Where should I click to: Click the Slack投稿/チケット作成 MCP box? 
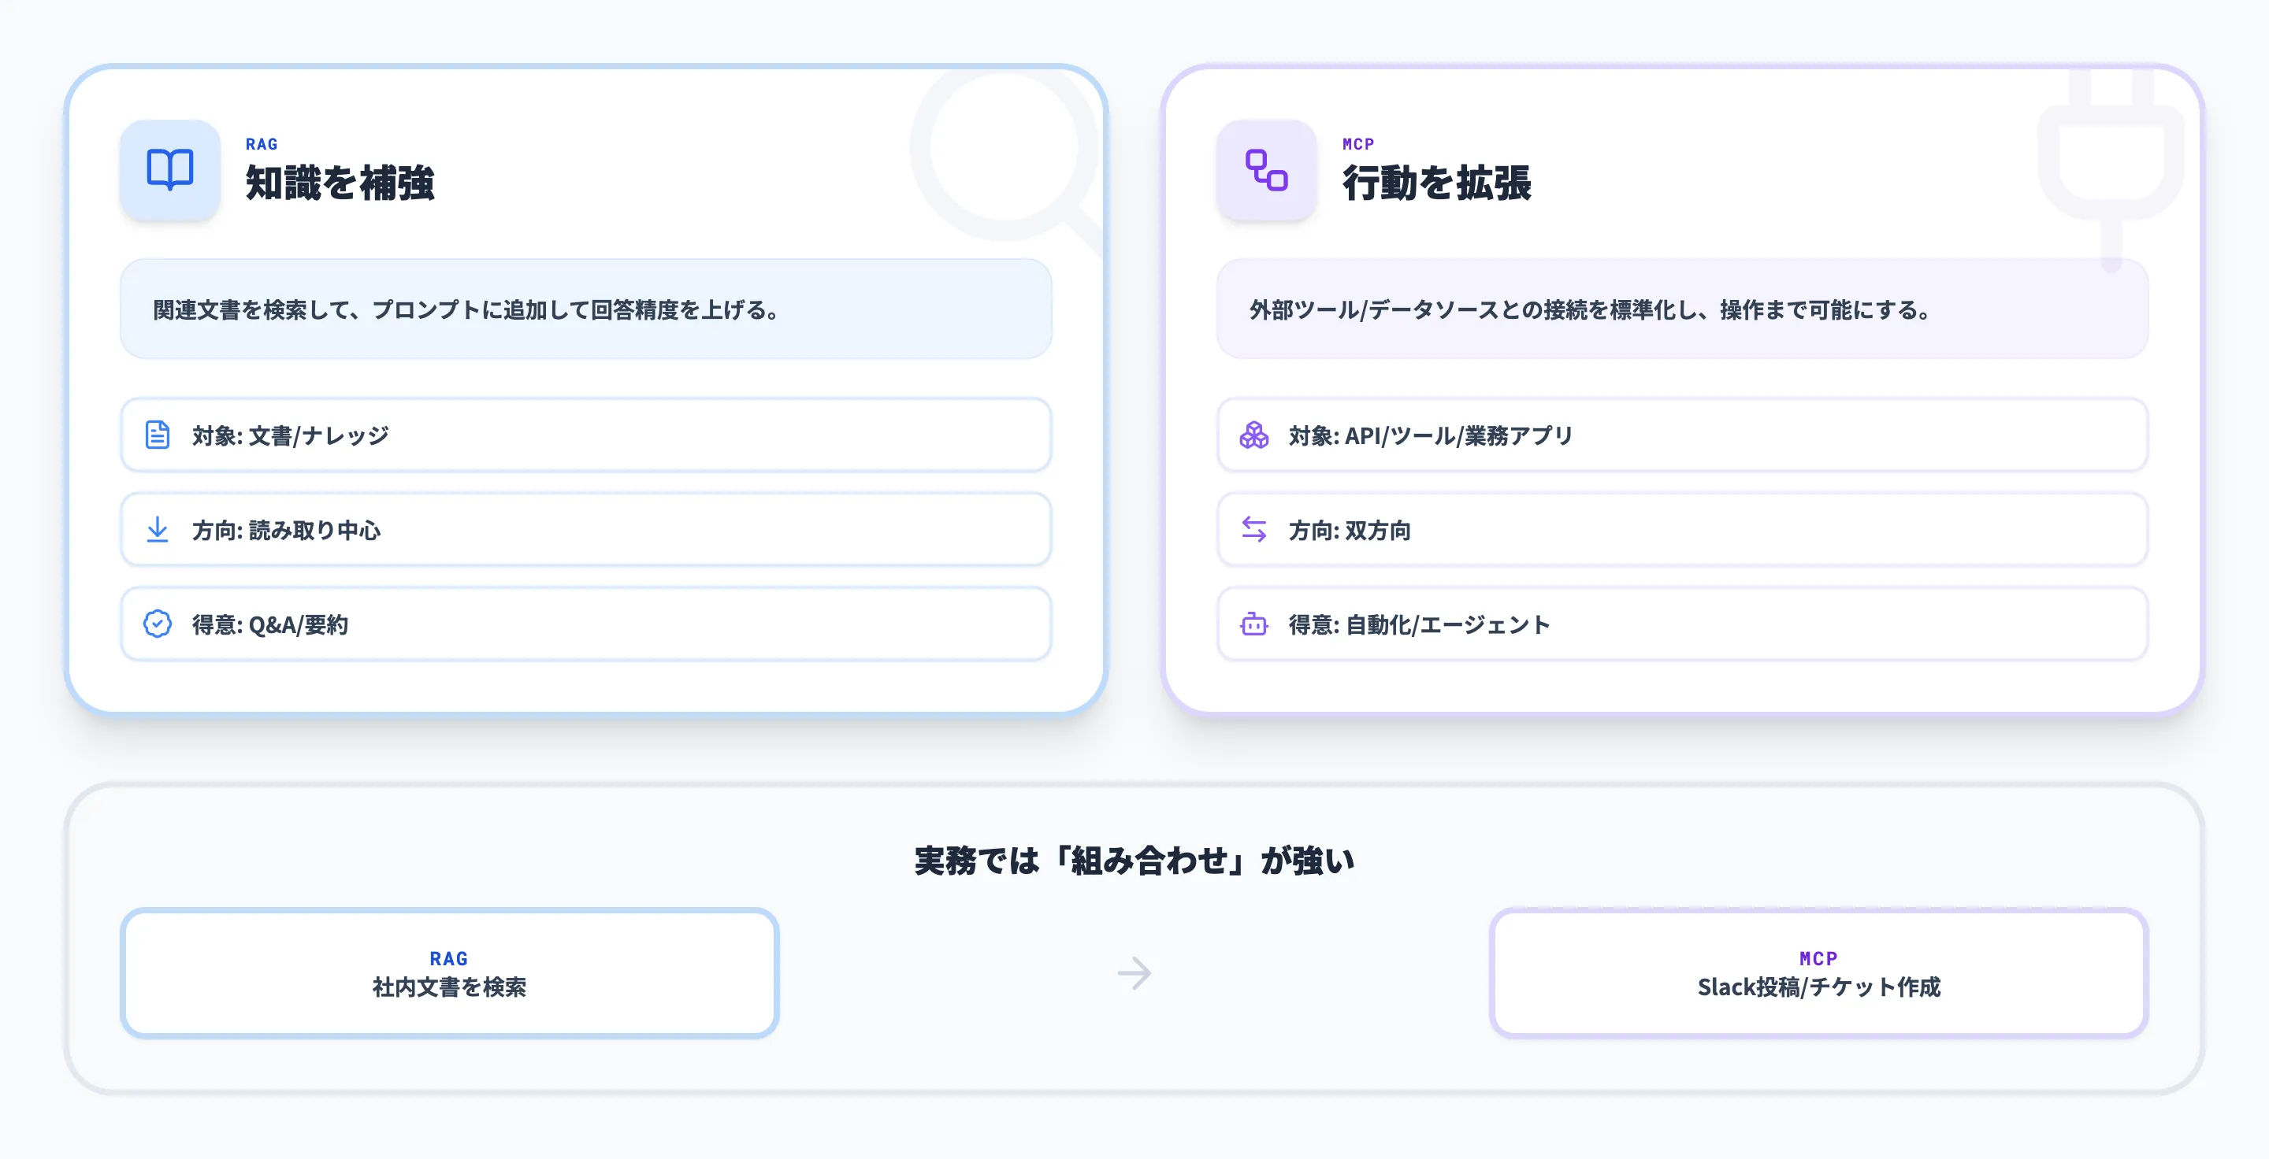point(1819,972)
